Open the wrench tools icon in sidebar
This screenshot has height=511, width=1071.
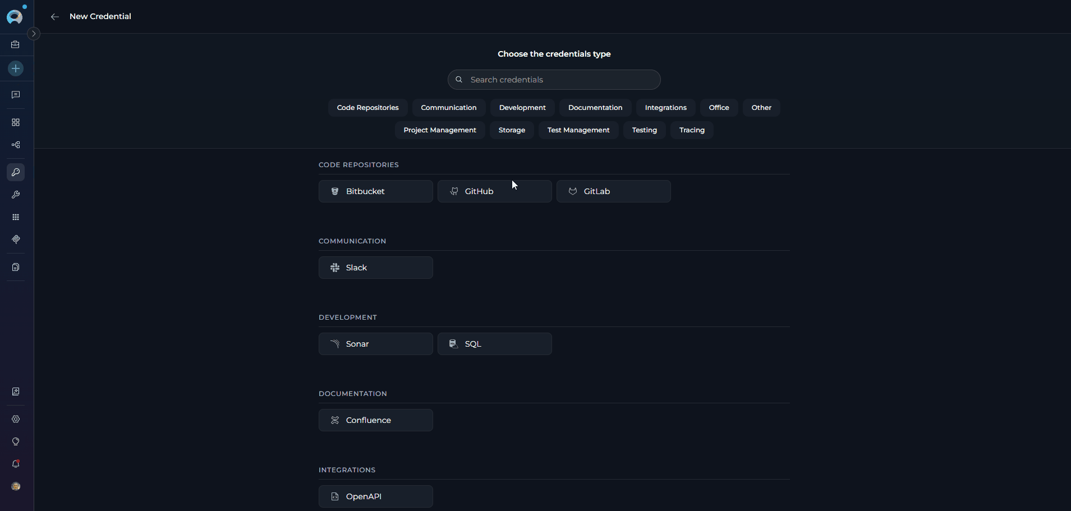pyautogui.click(x=16, y=195)
